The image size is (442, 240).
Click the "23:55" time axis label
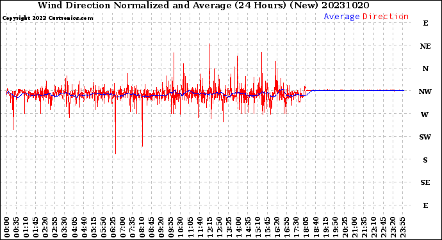[x=402, y=227]
